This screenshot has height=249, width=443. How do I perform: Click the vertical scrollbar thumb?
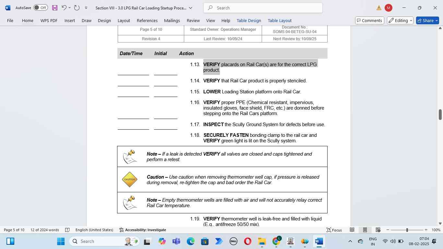point(440,114)
